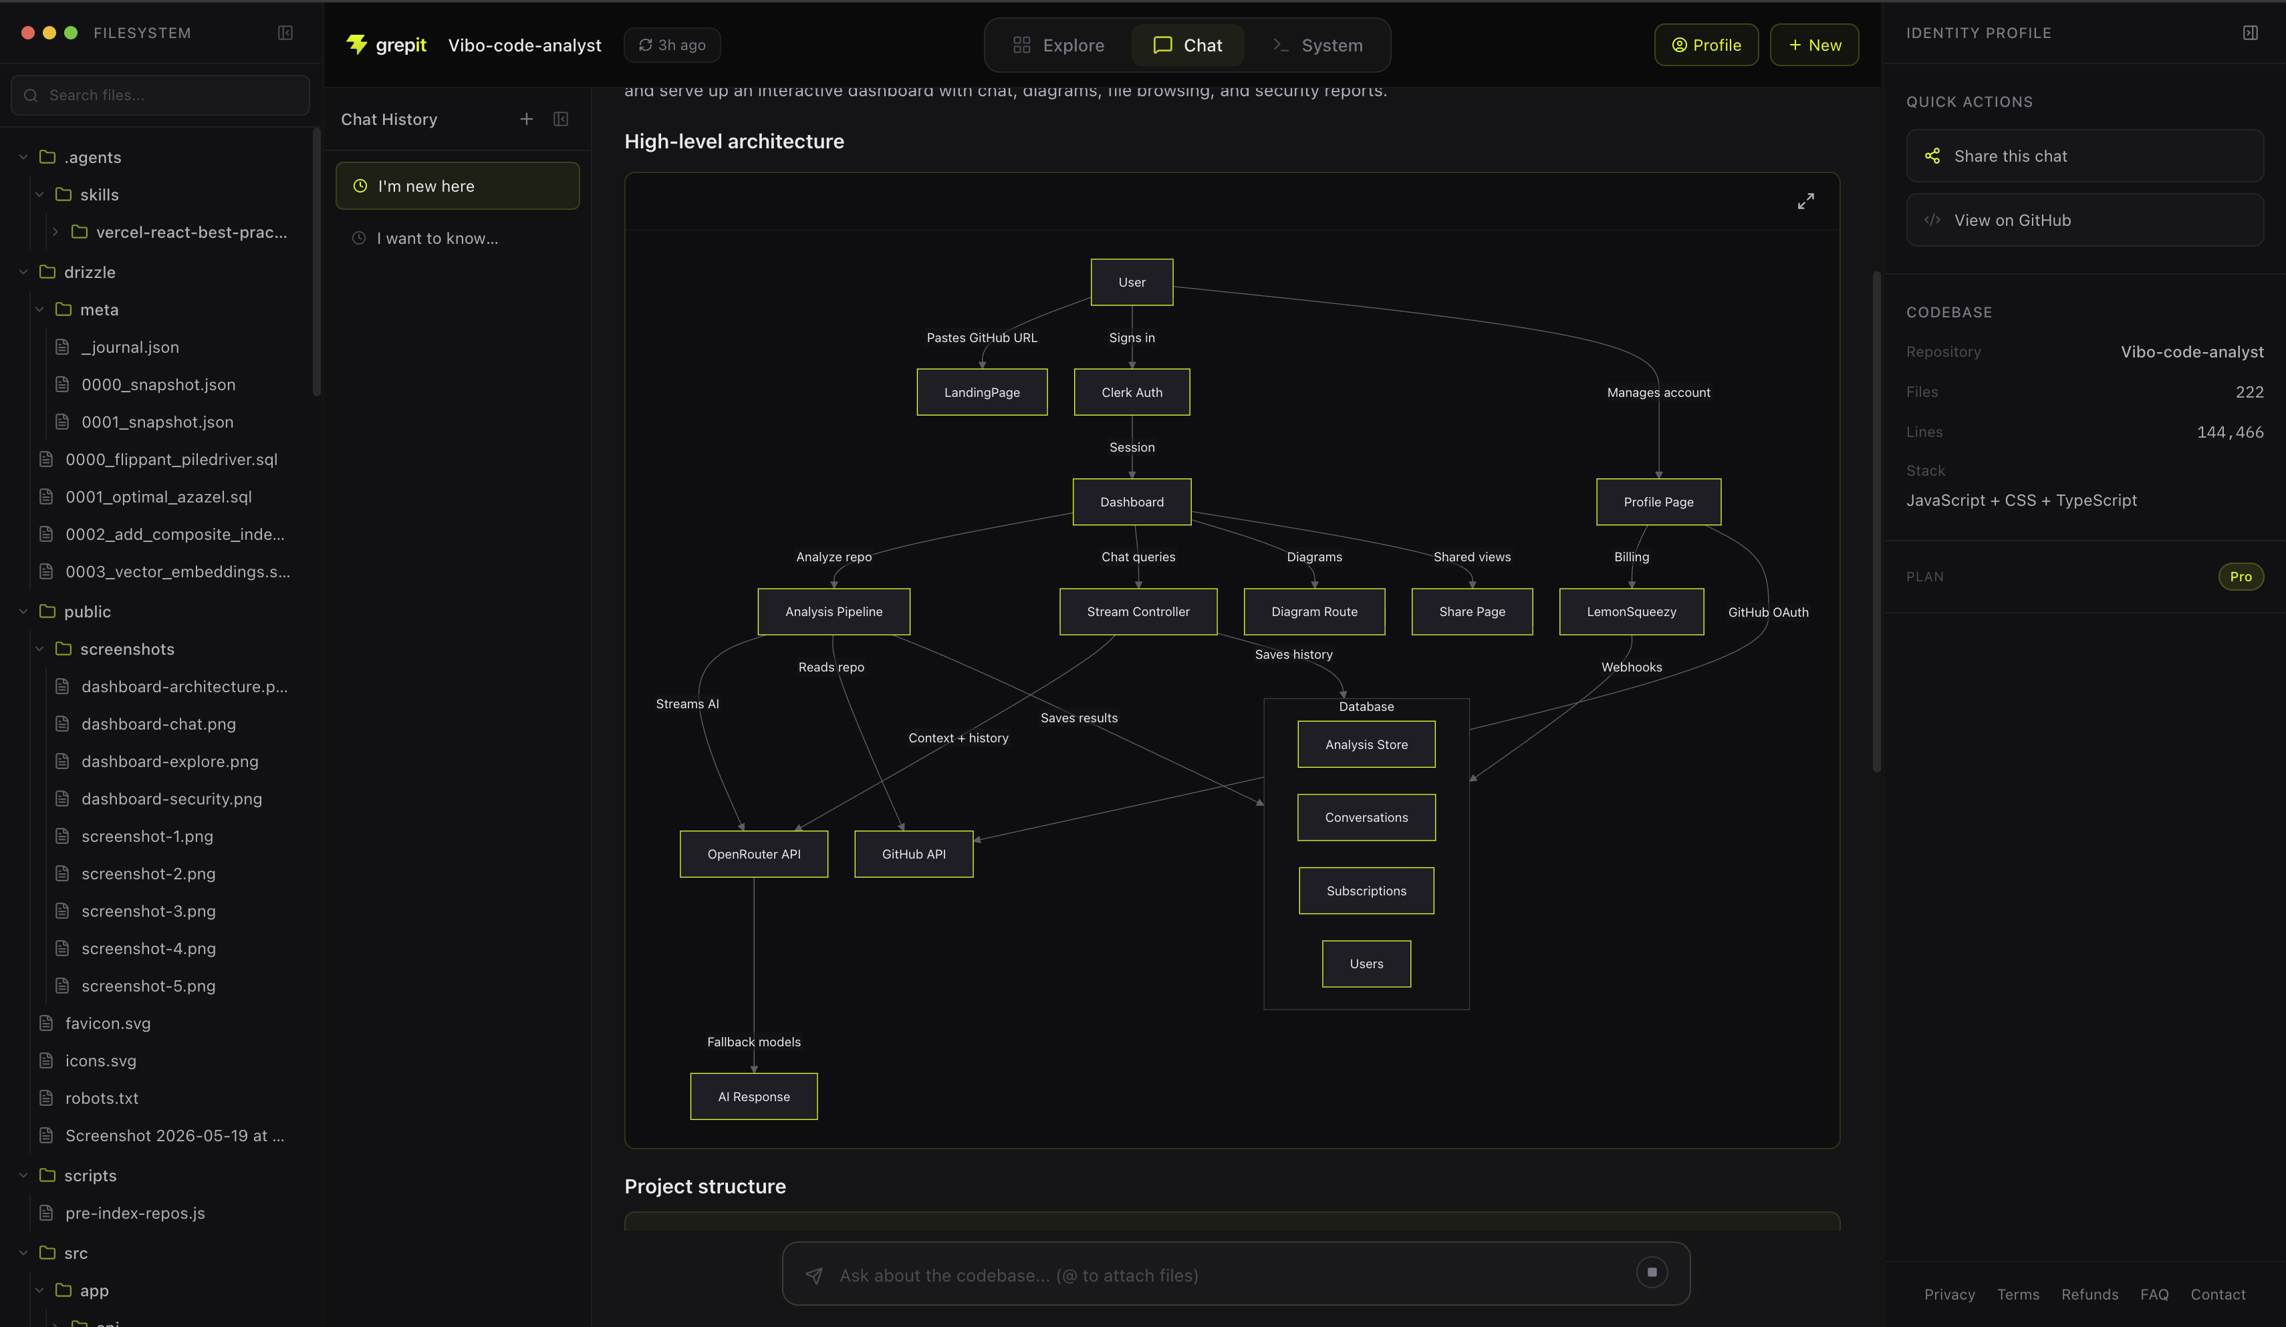Open the Contact link
This screenshot has height=1327, width=2286.
pos(2218,1294)
